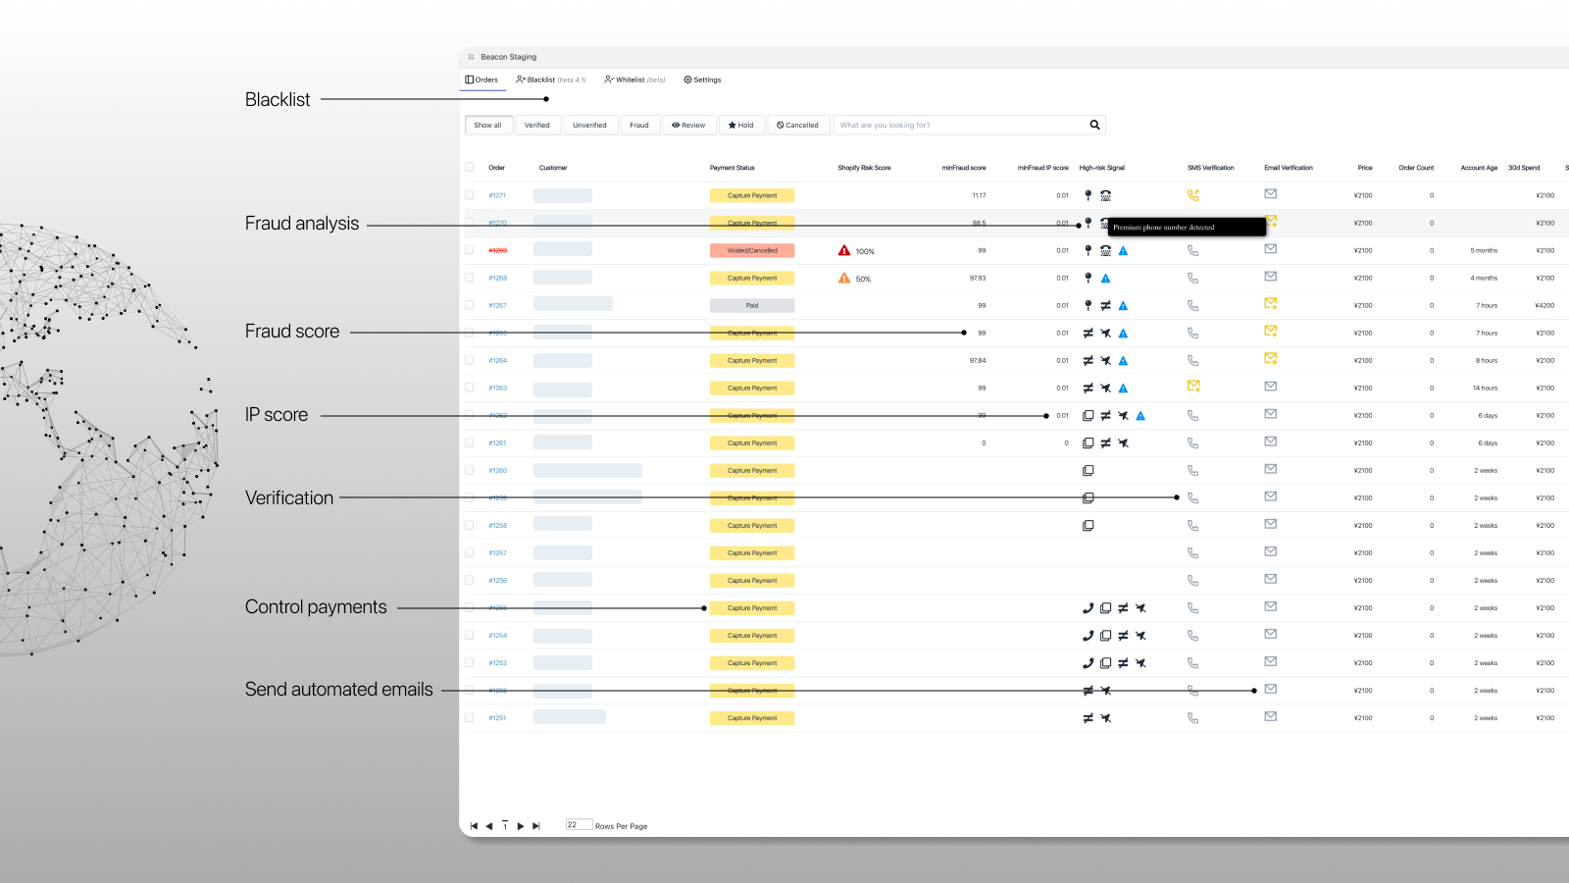The image size is (1569, 883).
Task: Click location pin signal icon for order #1271
Action: tap(1088, 195)
